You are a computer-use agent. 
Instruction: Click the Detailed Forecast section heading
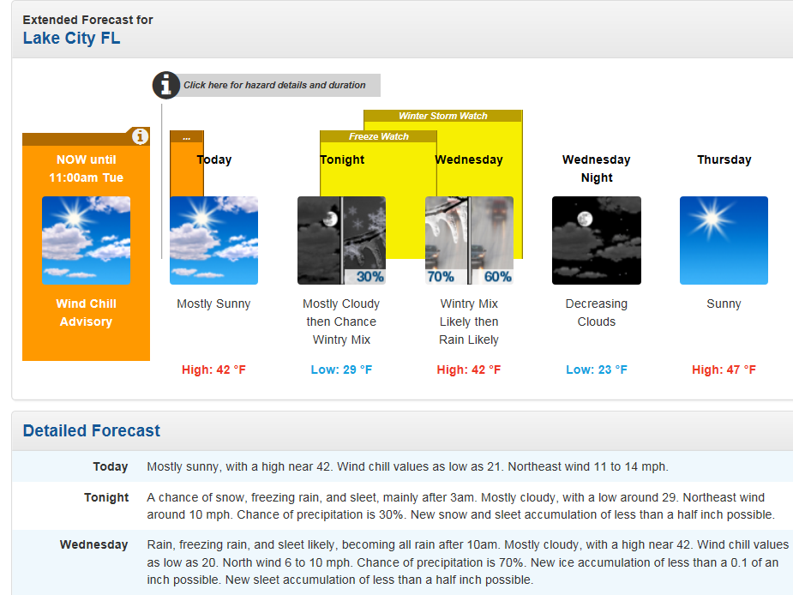click(92, 430)
